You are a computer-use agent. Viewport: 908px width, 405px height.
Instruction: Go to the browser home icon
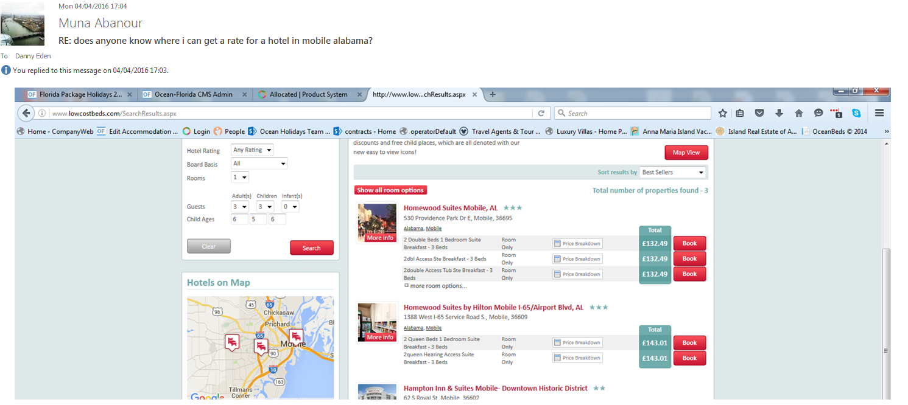coord(799,113)
